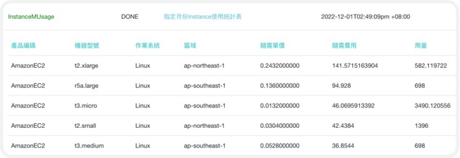
Task: Click the 作業系統 column header
Action: tap(148, 45)
